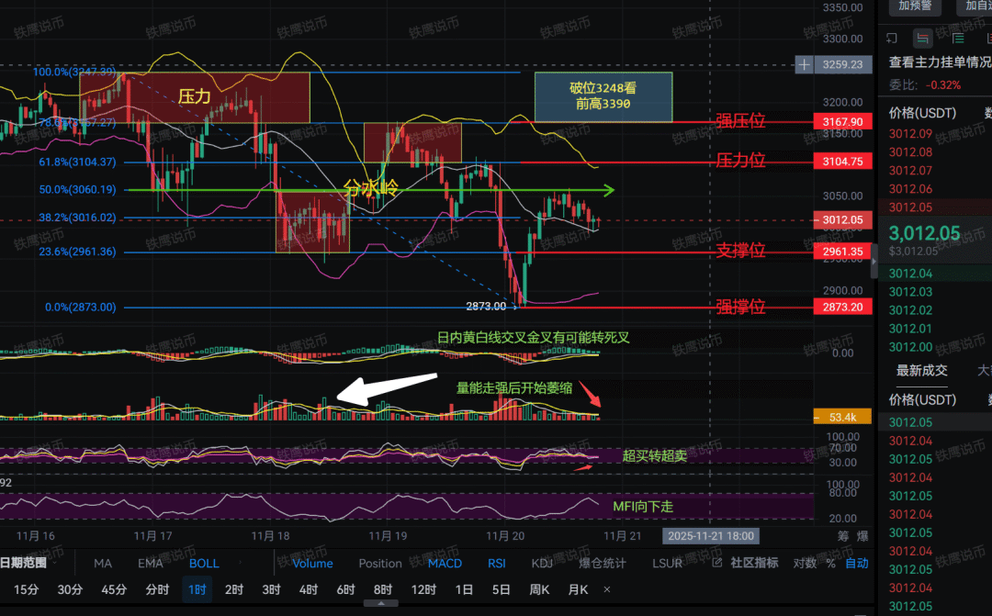Screen dimensions: 992x616
Task: Enable the KDJ indicator
Action: [x=542, y=563]
